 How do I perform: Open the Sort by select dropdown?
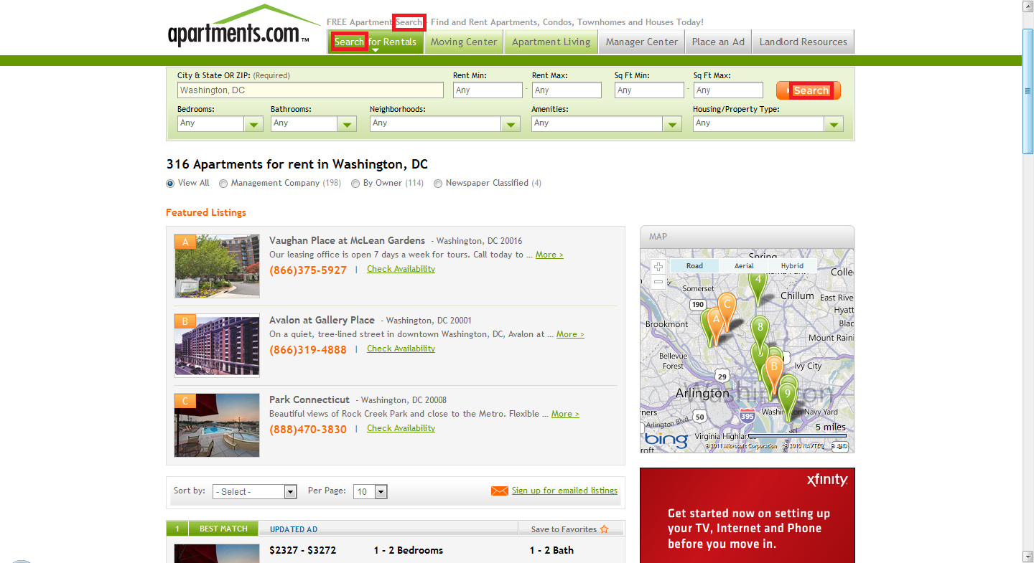coord(255,491)
